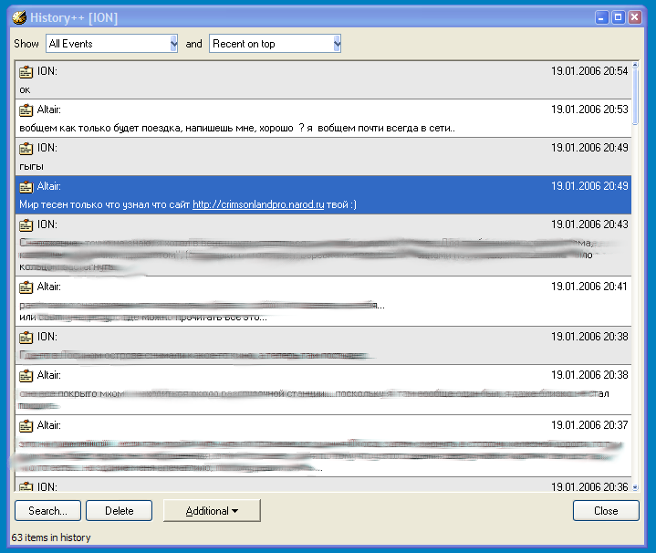Screen dimensions: 656x553
Task: Click message icon beside ION at 20:49
Action: [x=26, y=148]
